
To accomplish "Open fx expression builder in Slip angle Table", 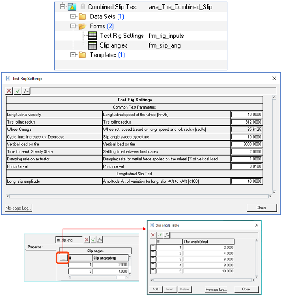I will click(x=167, y=235).
